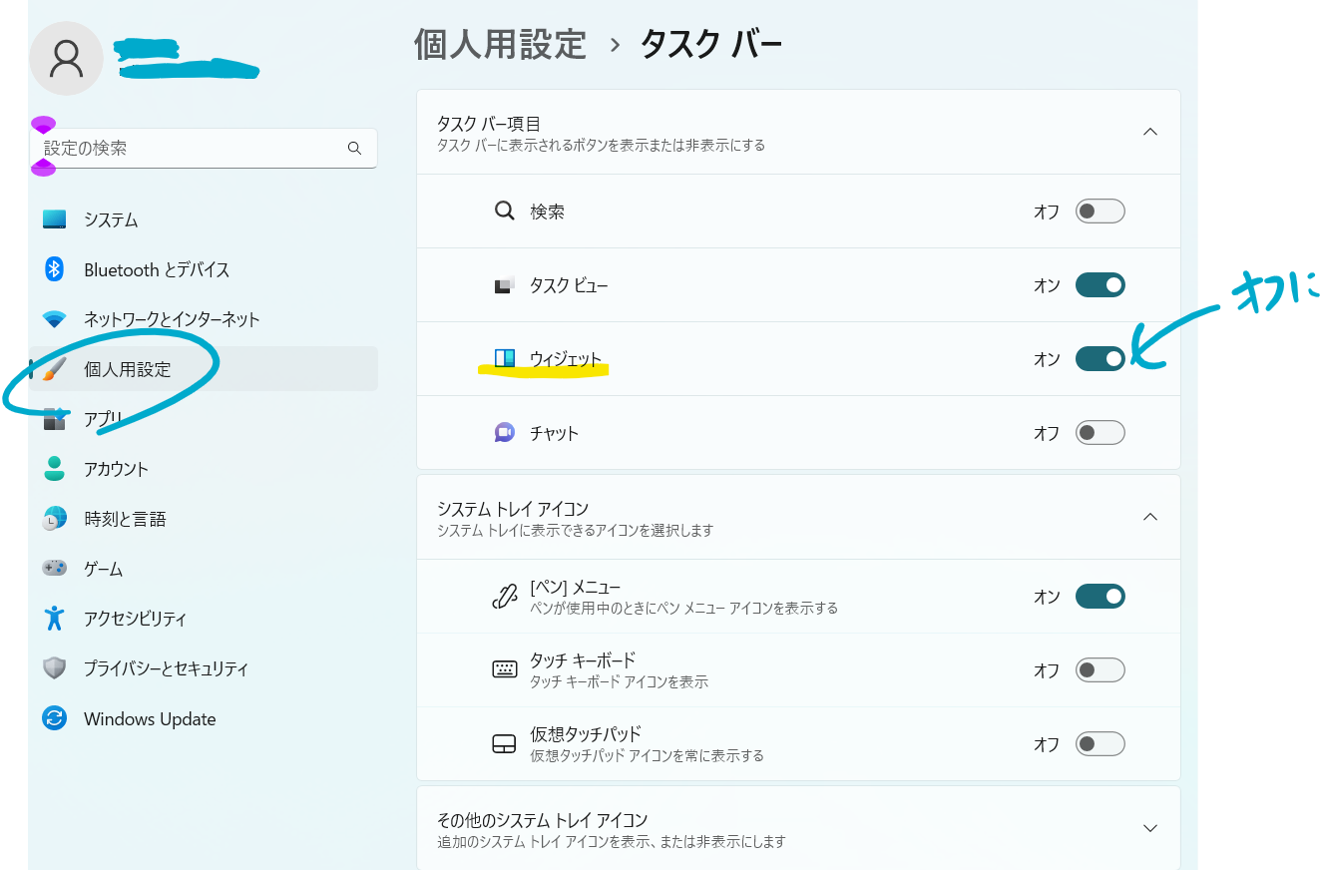Disable the ペン メニュー toggle
This screenshot has width=1320, height=870.
(1100, 596)
